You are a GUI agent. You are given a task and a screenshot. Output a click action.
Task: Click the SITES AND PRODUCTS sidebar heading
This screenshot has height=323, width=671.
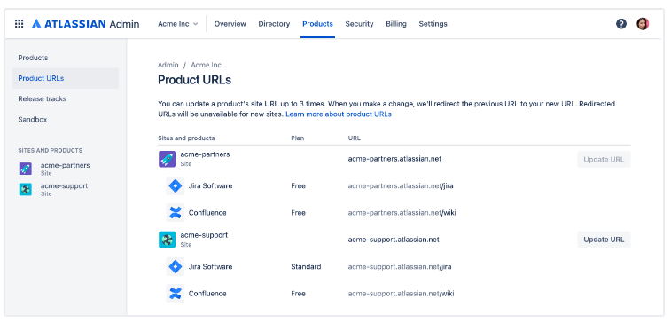(50, 150)
